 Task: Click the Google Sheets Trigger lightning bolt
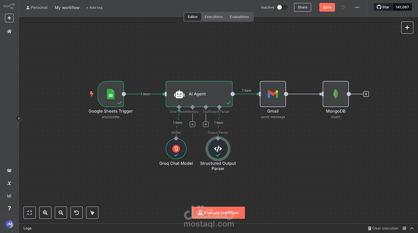[x=92, y=94]
